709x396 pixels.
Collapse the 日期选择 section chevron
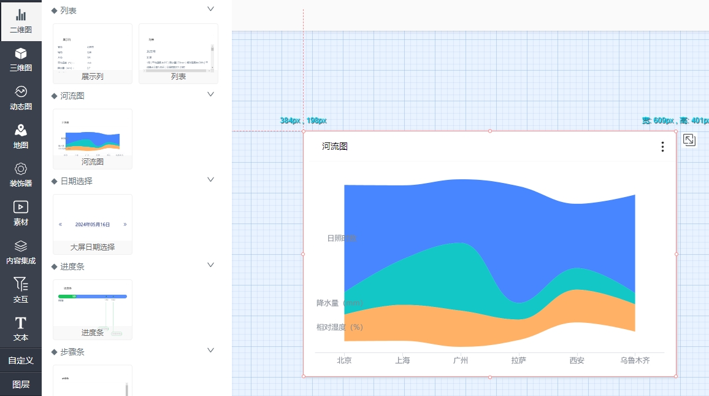[x=210, y=180]
